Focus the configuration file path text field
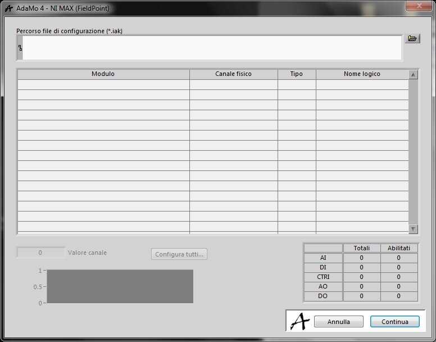Viewport: 436px width, 342px height. [x=212, y=48]
